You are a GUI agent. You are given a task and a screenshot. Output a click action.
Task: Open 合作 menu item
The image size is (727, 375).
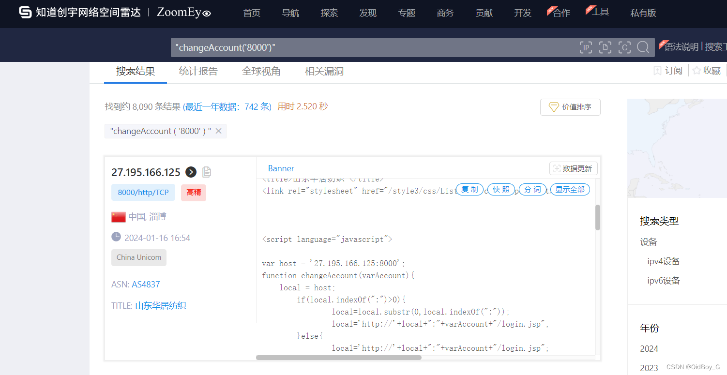561,13
